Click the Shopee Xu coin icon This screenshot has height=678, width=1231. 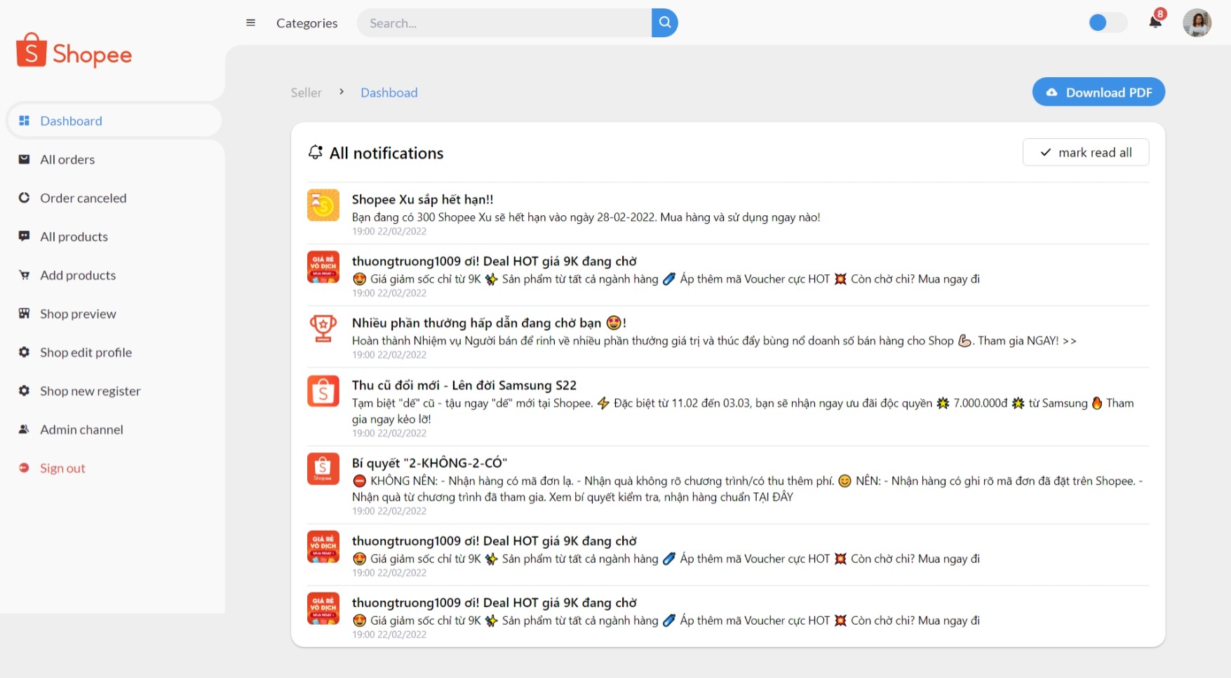(323, 205)
